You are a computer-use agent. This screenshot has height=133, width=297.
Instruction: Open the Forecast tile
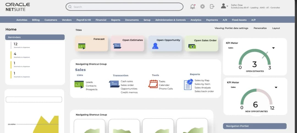91,43
